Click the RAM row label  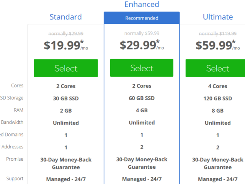(x=18, y=110)
